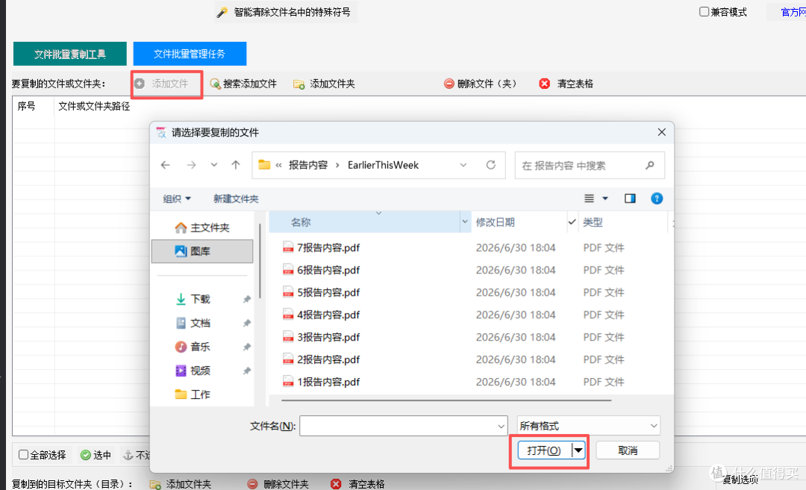Tick the 全部选择 checkbox
Viewport: 806px width, 490px height.
(x=23, y=454)
